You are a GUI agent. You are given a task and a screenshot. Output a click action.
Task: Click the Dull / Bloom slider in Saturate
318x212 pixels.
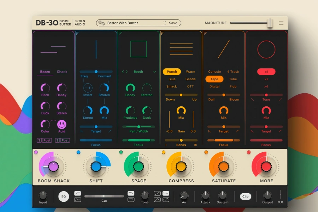(x=224, y=95)
